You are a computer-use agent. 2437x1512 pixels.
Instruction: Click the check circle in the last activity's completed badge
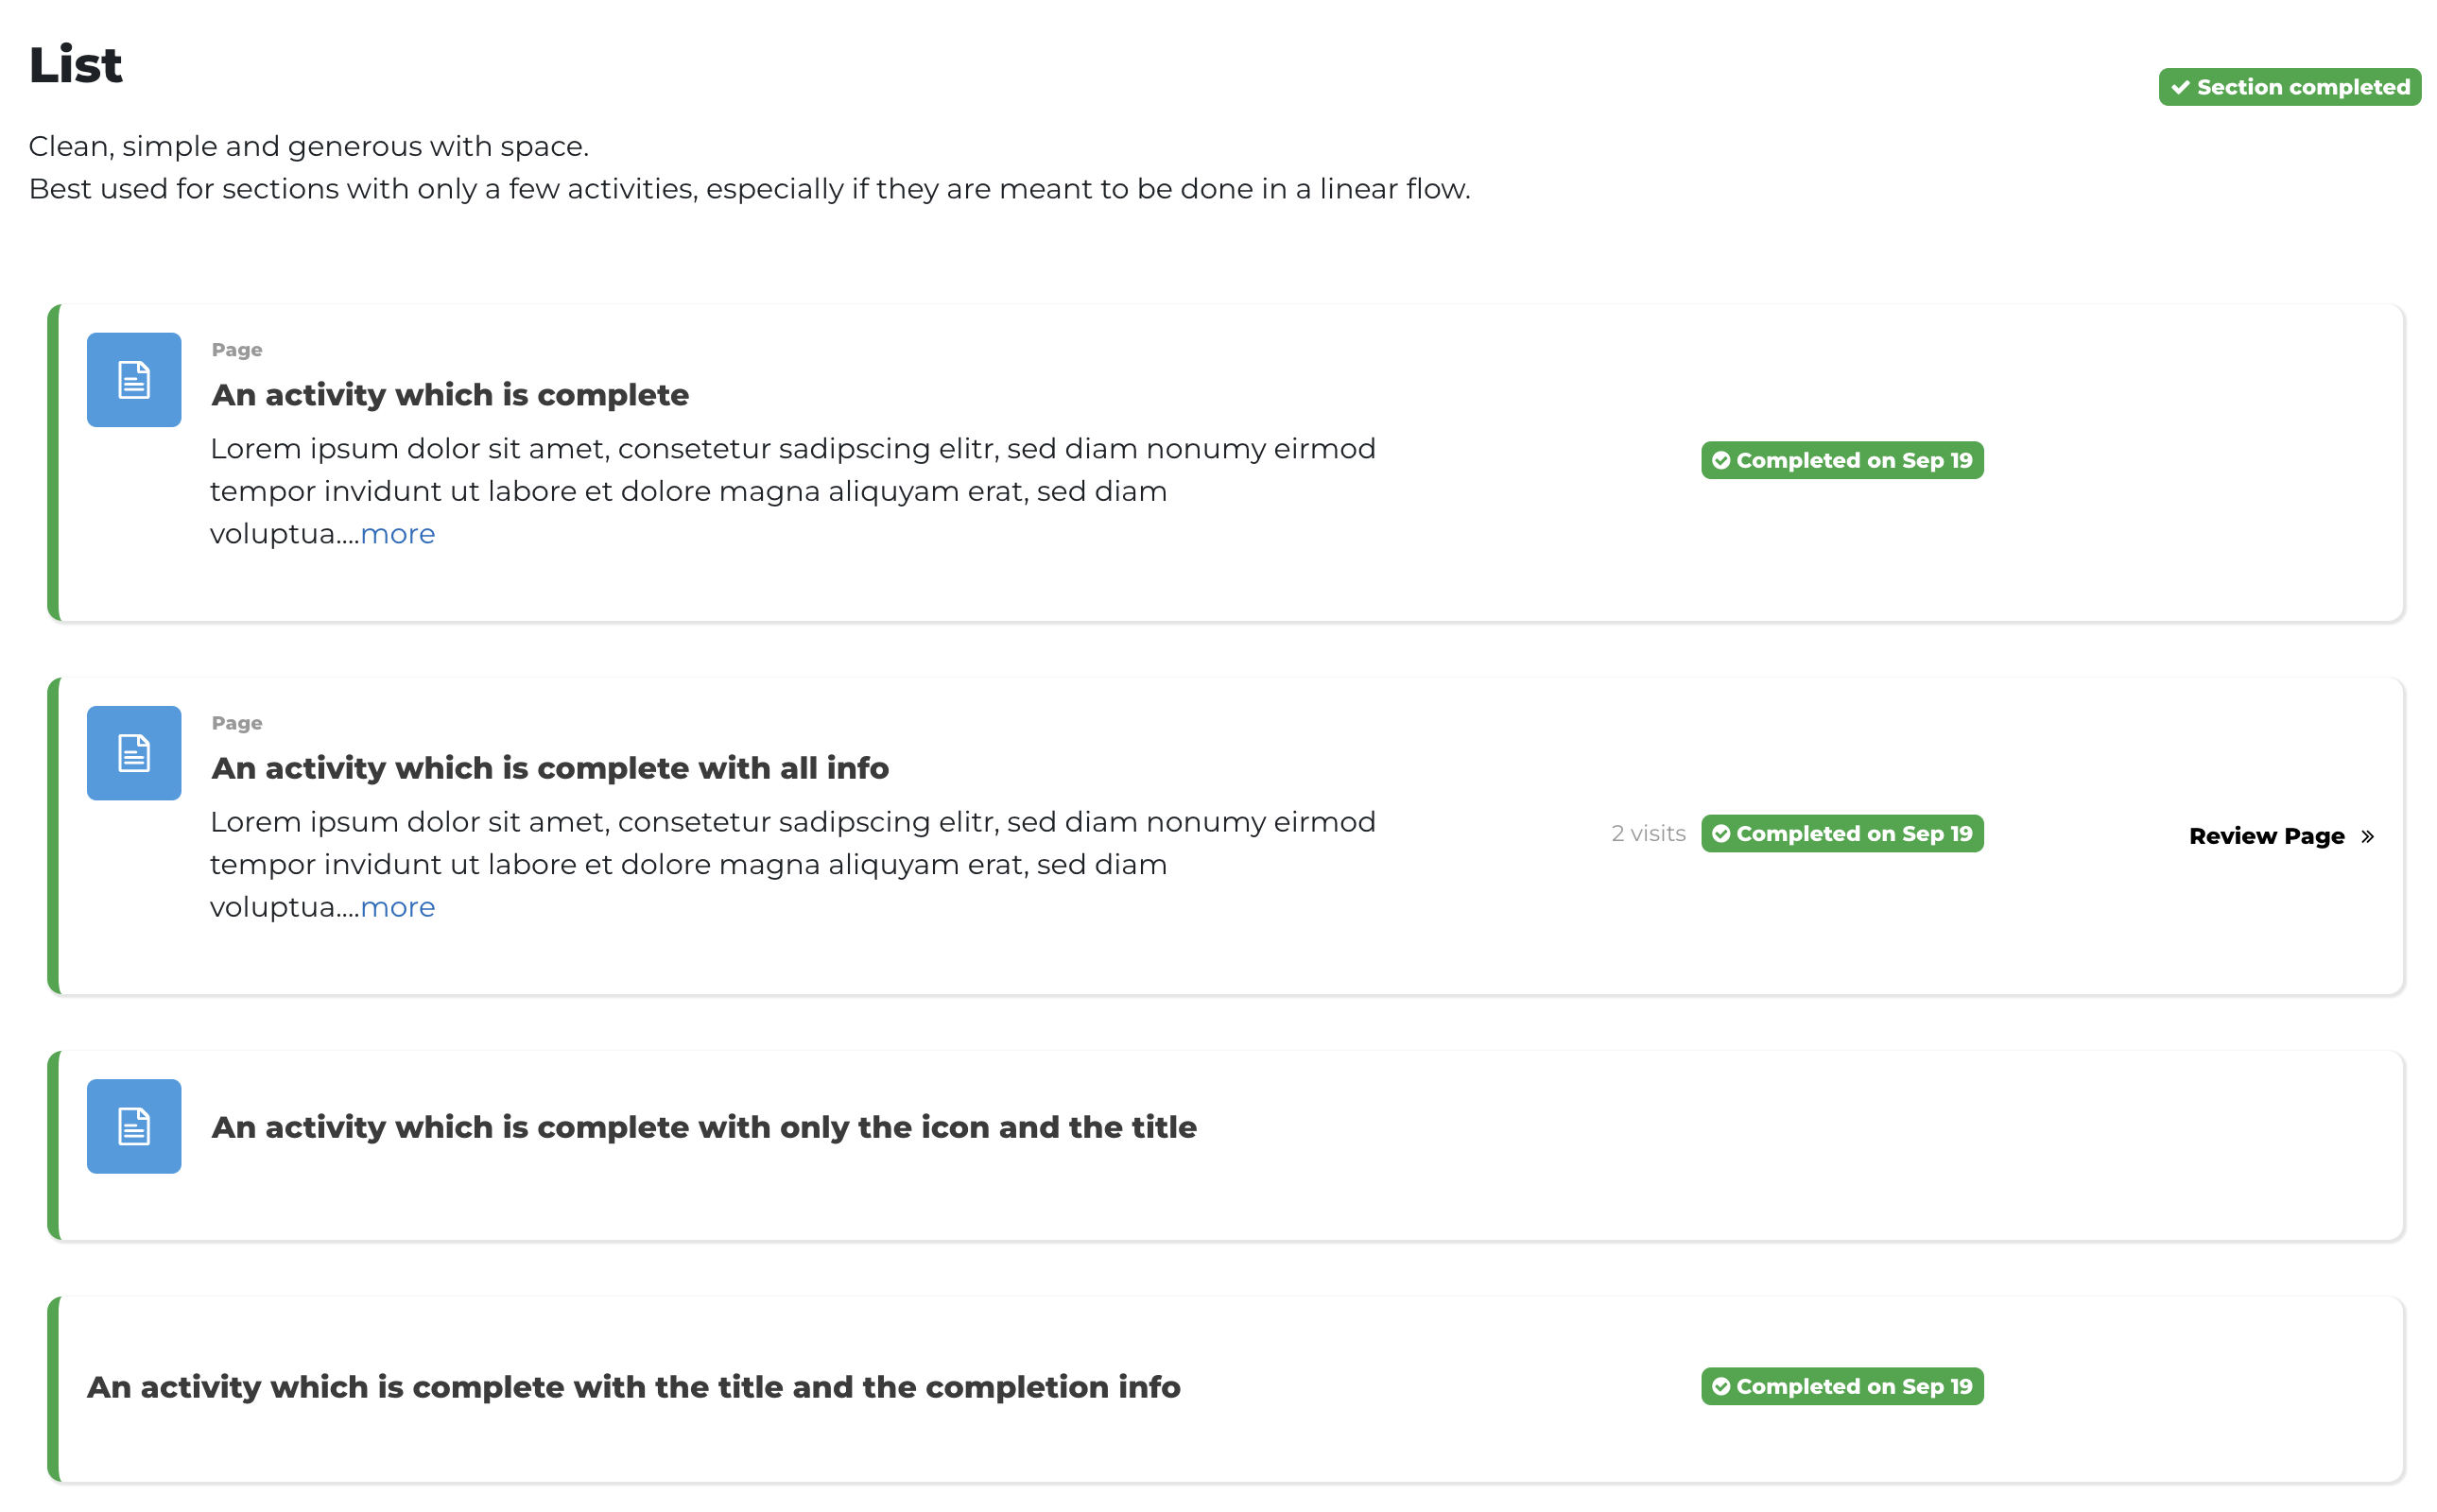click(x=1721, y=1386)
